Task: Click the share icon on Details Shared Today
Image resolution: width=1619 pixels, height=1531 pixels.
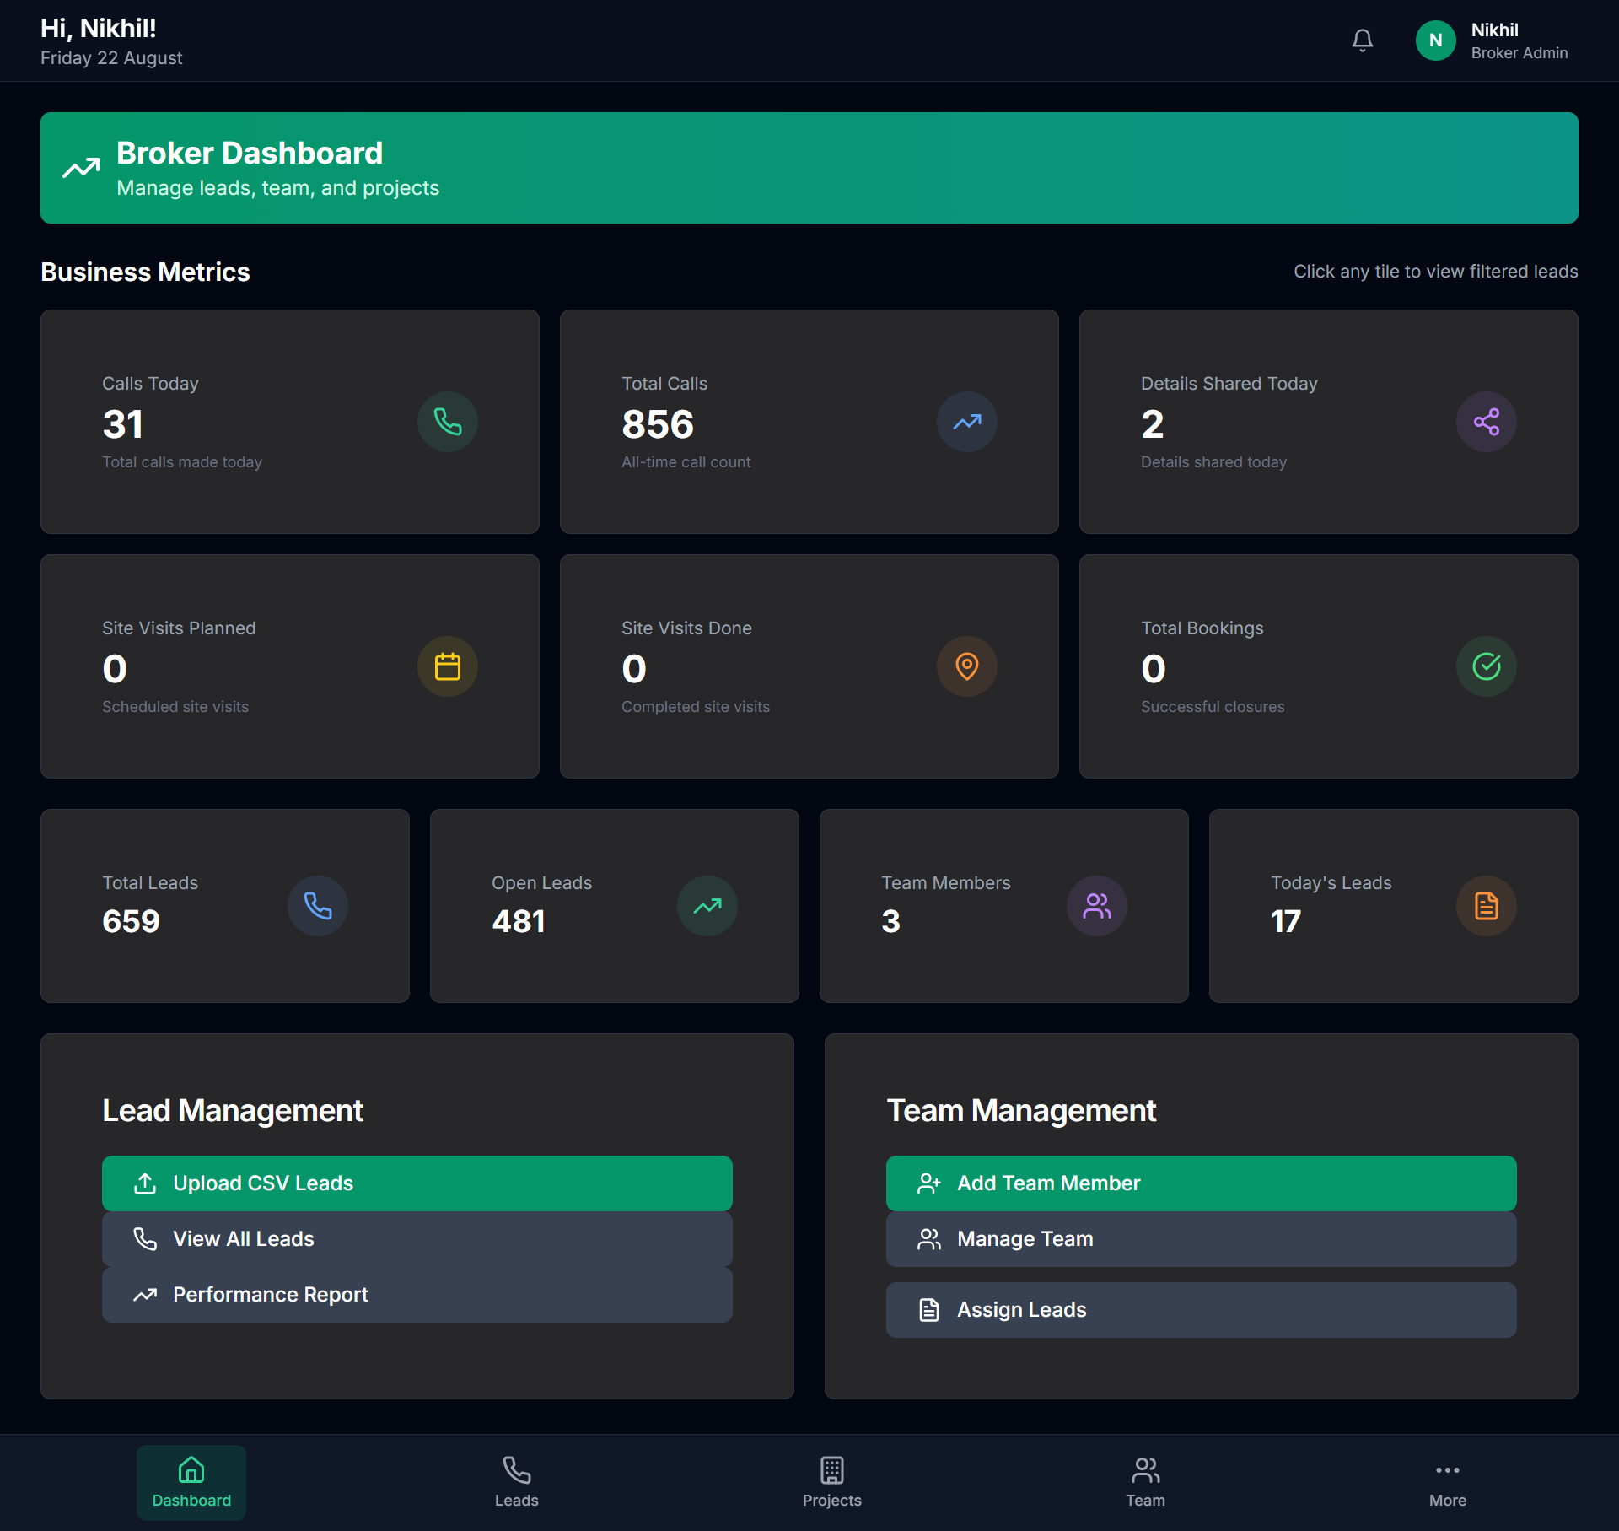Action: pos(1486,422)
